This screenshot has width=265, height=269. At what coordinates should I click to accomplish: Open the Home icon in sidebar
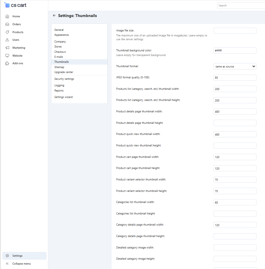point(7,16)
